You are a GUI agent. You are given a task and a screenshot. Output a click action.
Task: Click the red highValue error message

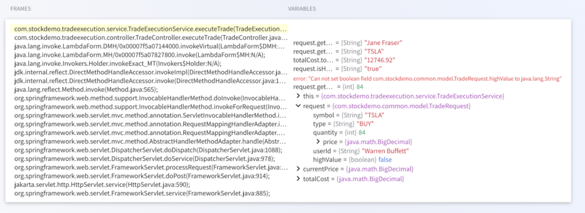427,79
